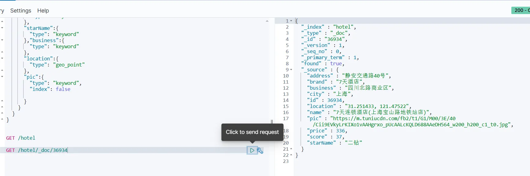Click the 200 status badge
530x176 pixels.
coord(521,10)
